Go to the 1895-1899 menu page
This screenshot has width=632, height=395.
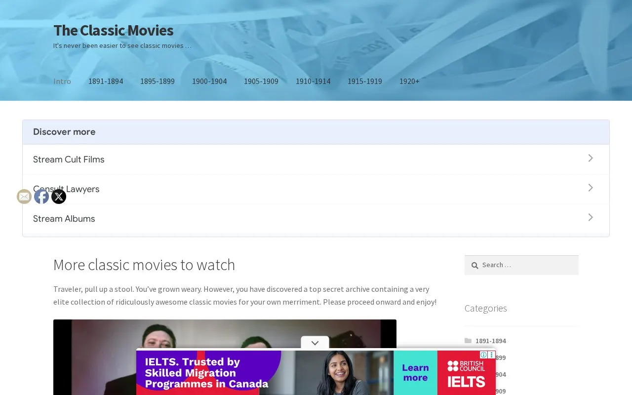point(158,81)
